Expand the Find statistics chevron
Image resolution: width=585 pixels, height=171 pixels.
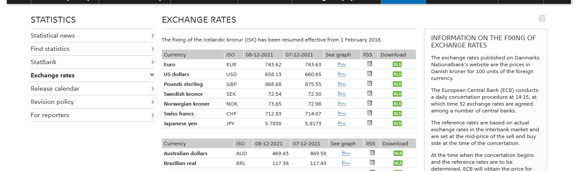(x=152, y=49)
